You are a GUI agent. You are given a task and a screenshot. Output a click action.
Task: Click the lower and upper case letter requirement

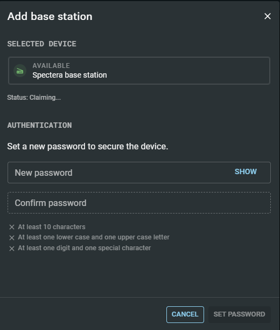click(x=94, y=237)
